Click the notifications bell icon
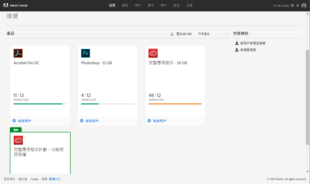 click(298, 5)
